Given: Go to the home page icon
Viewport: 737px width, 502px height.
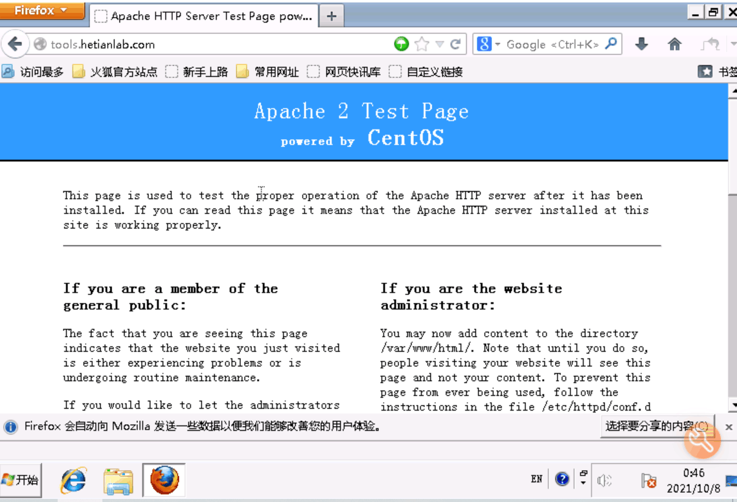Looking at the screenshot, I should (x=674, y=44).
